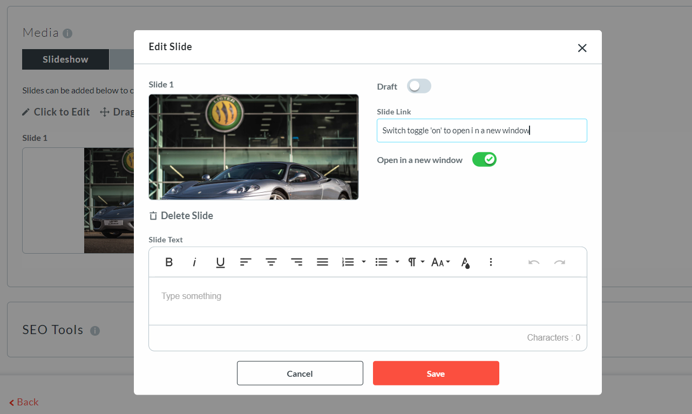
Task: Expand the unordered list style dropdown
Action: pyautogui.click(x=397, y=262)
